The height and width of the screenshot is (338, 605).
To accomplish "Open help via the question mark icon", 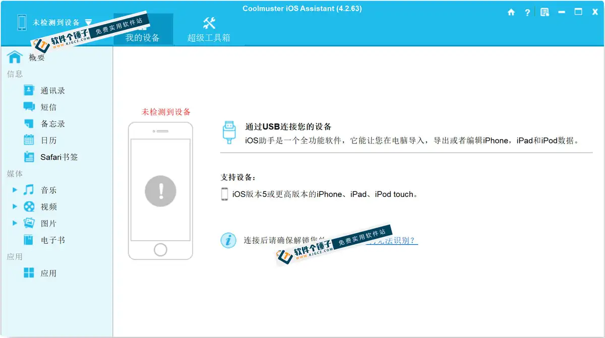I will tap(527, 13).
